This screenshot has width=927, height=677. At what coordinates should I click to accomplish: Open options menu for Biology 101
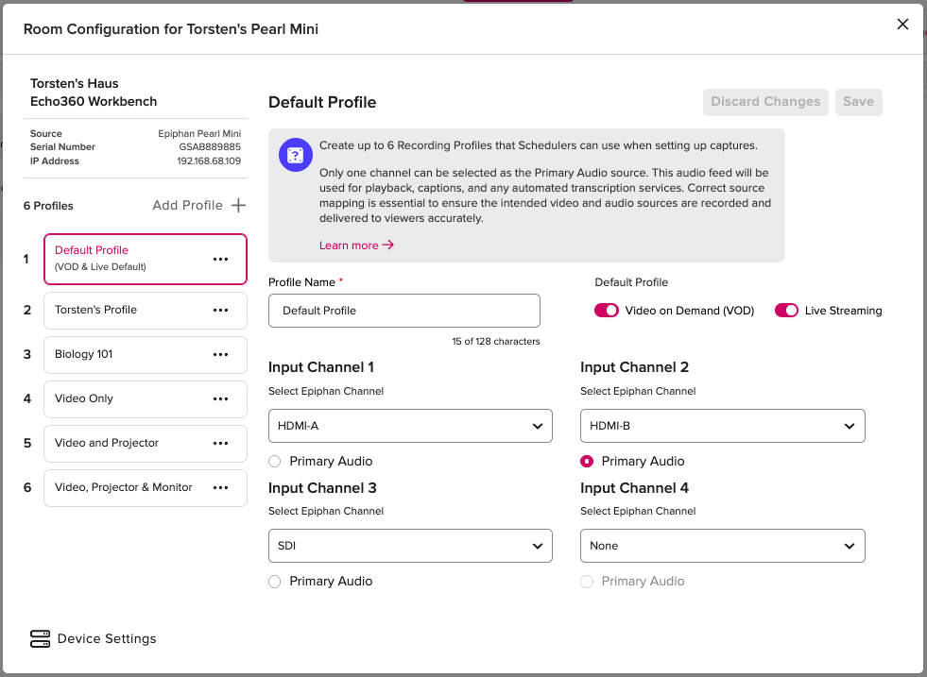pos(220,354)
